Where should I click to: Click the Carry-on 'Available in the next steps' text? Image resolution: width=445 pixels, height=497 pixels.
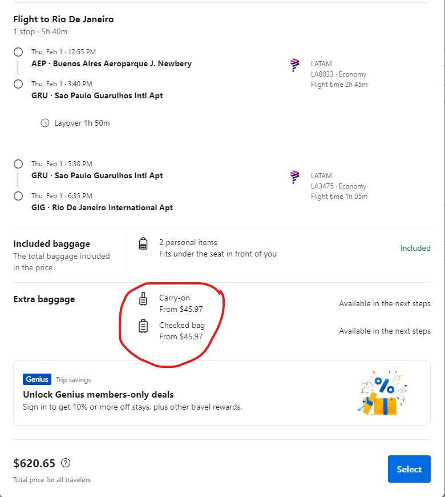click(385, 304)
